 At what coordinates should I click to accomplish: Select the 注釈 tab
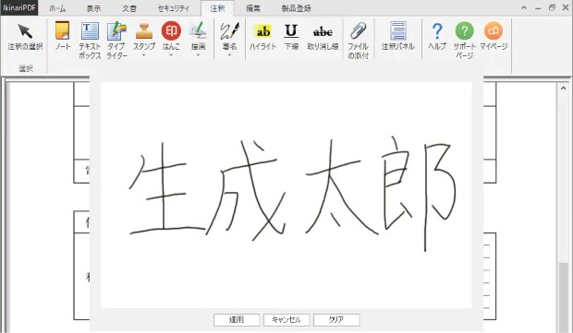pyautogui.click(x=217, y=8)
